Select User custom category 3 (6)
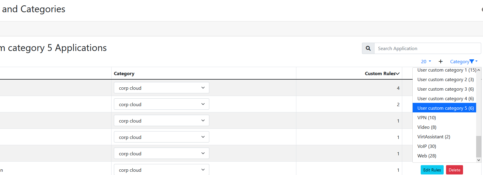 [444, 89]
